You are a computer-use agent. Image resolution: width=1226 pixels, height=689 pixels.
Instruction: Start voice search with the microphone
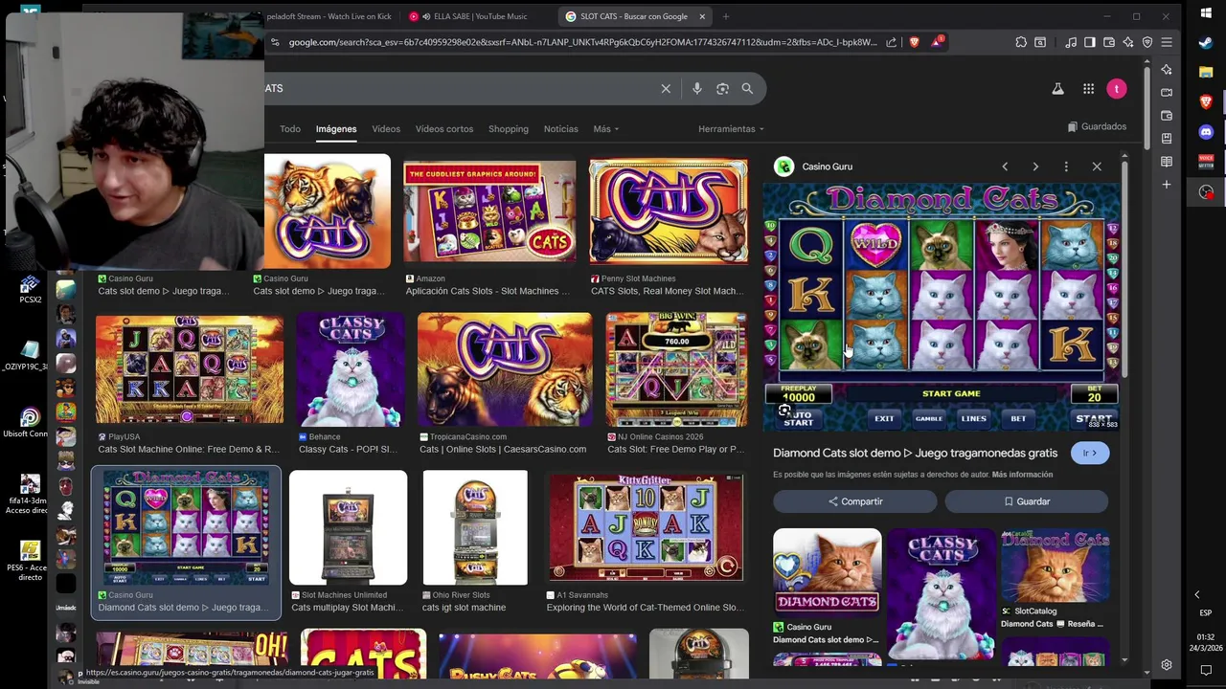[696, 88]
